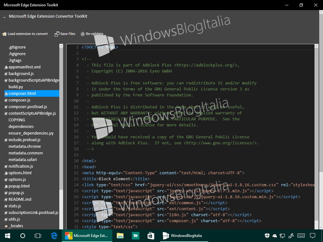Screen dimensions: 323x242
Task: Launch Microsoft Edge browser from taskbar
Action: tap(54, 236)
